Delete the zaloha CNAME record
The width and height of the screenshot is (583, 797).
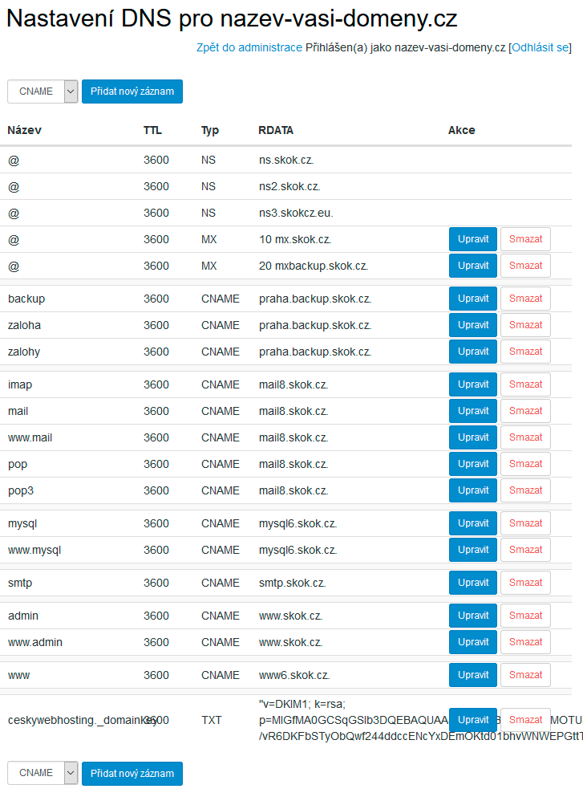tap(525, 325)
